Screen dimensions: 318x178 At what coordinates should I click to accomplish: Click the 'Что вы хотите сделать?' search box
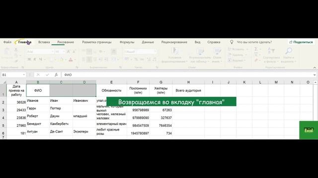click(x=254, y=42)
